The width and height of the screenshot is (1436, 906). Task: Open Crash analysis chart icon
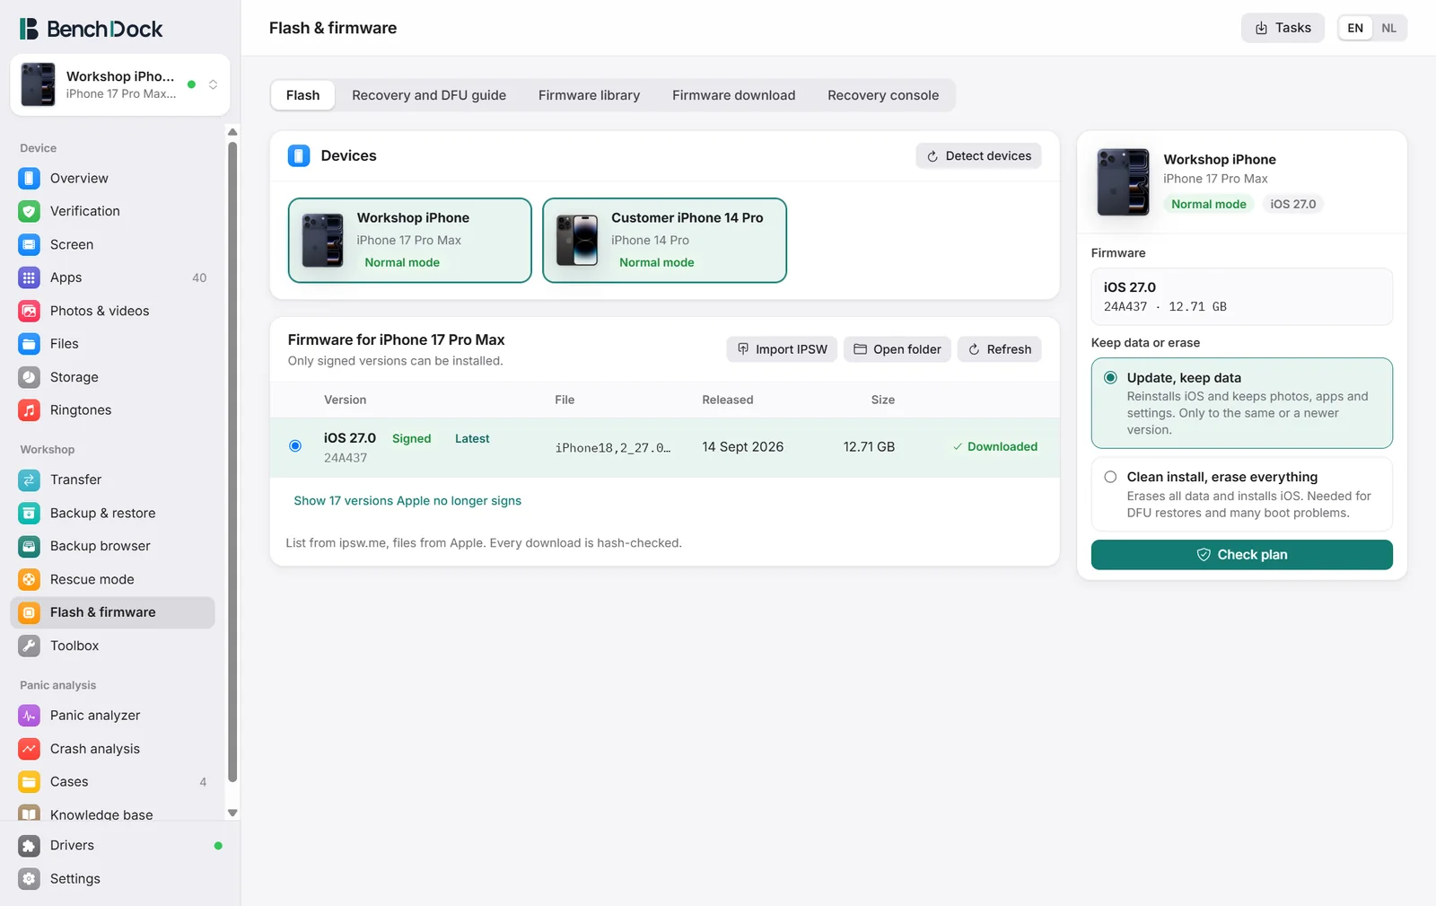coord(29,749)
